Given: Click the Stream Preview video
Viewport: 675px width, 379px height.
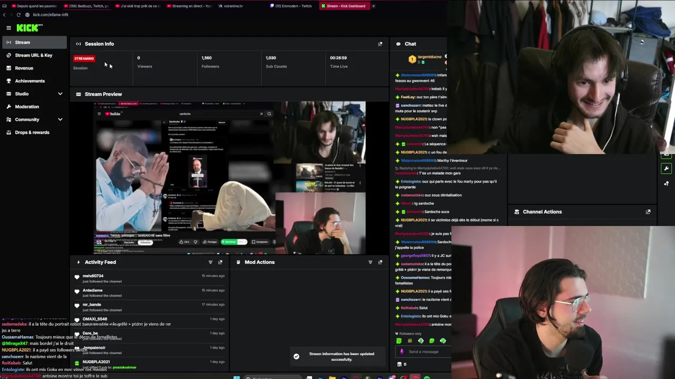Looking at the screenshot, I should coord(230,178).
